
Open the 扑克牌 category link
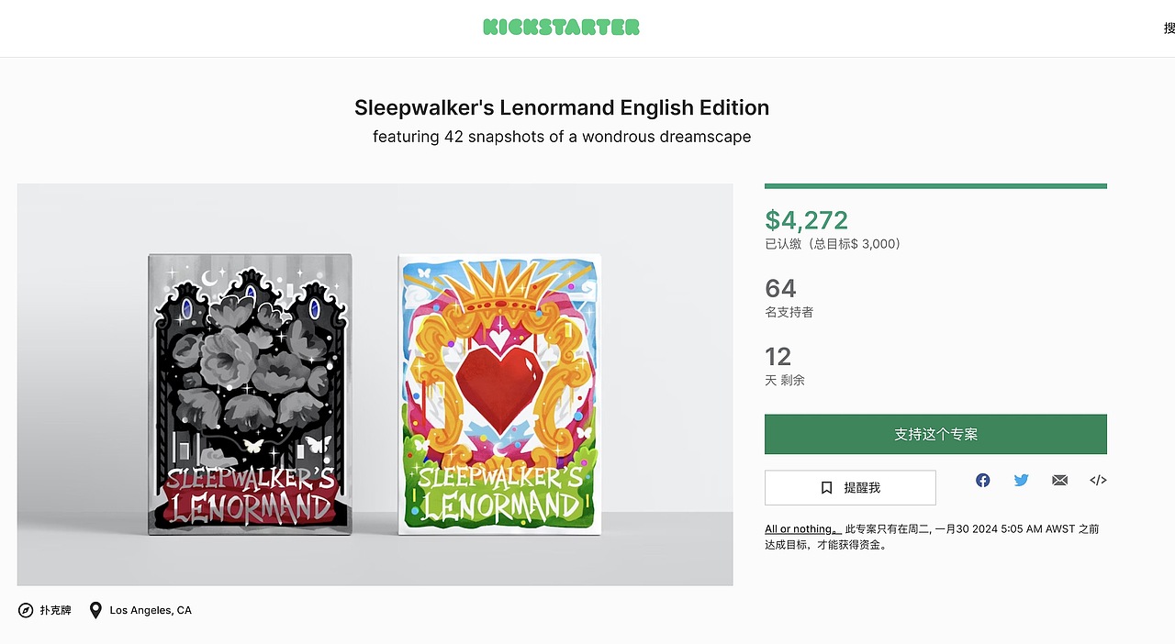click(55, 610)
